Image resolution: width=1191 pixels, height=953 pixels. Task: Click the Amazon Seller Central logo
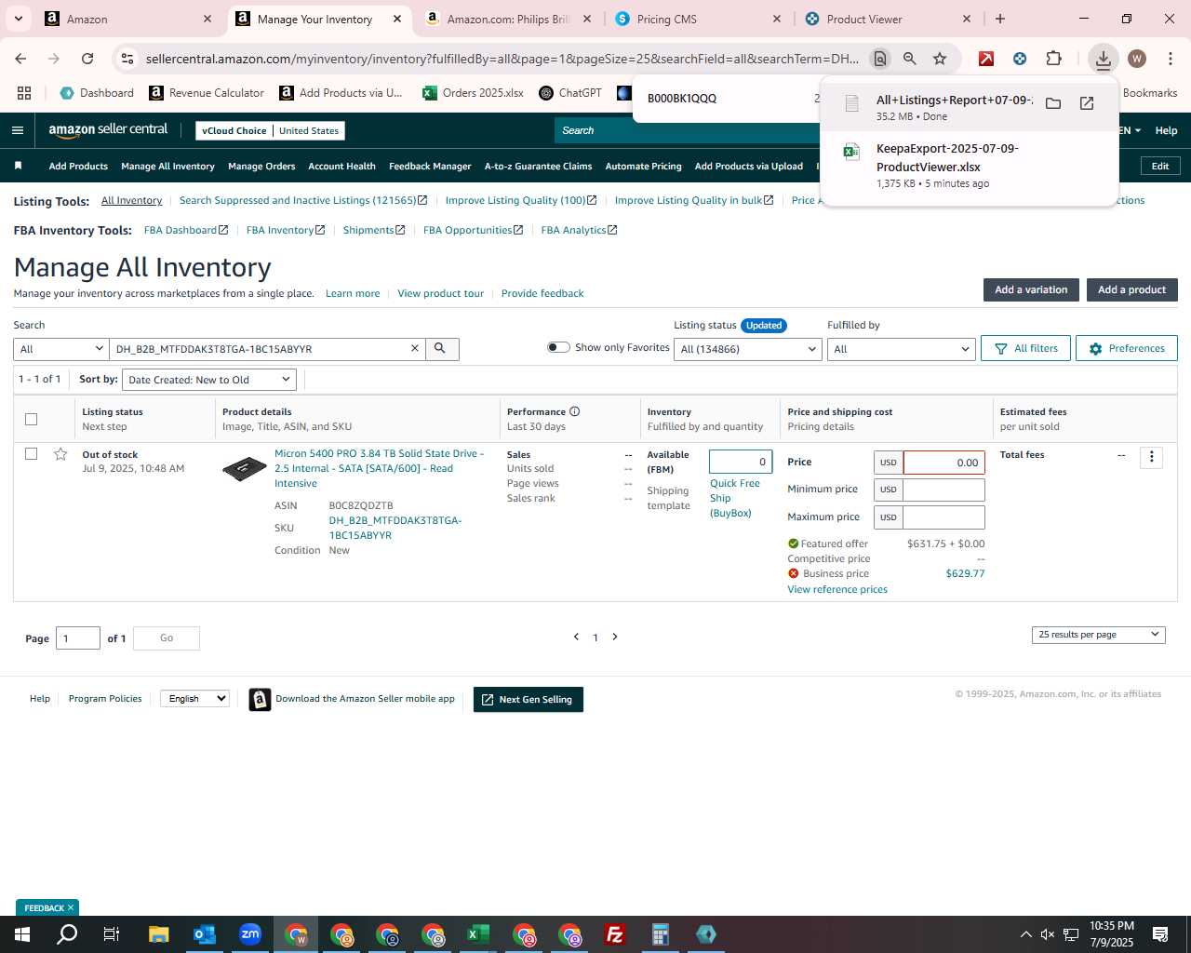[108, 130]
